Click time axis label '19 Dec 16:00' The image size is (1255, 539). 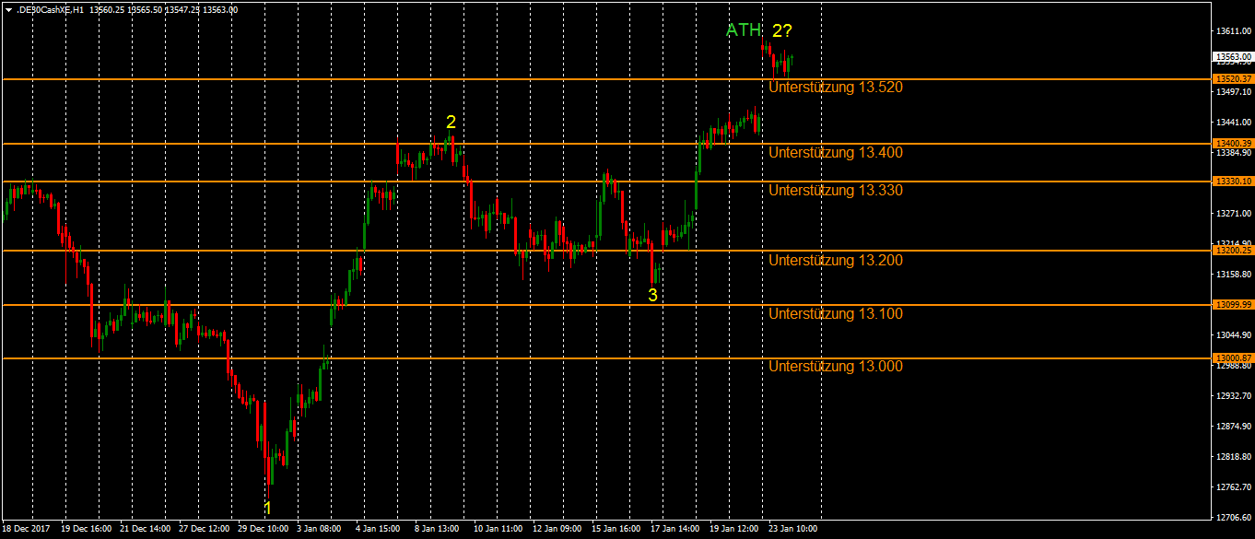pyautogui.click(x=87, y=530)
